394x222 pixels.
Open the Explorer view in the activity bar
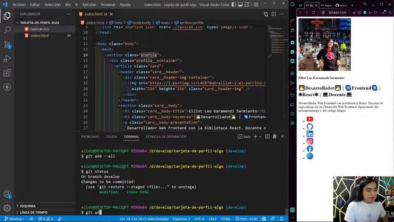point(7,16)
